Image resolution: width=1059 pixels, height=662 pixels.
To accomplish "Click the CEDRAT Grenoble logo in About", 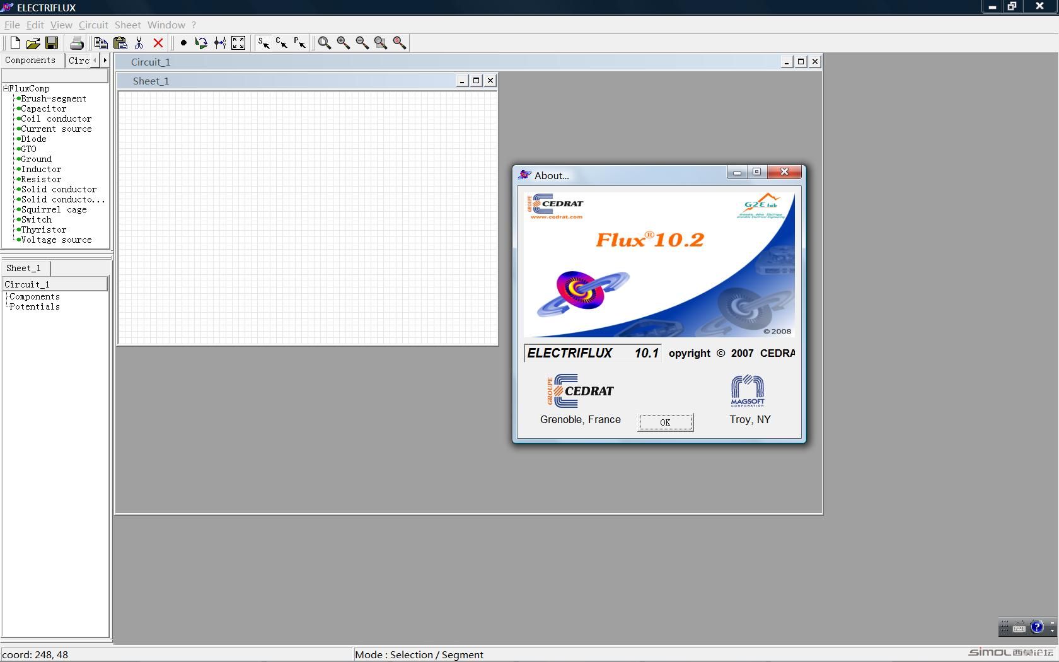I will (x=581, y=391).
